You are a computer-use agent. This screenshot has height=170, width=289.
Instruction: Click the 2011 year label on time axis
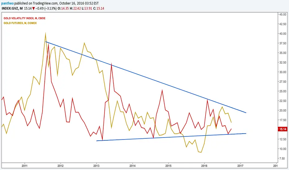[24, 166]
